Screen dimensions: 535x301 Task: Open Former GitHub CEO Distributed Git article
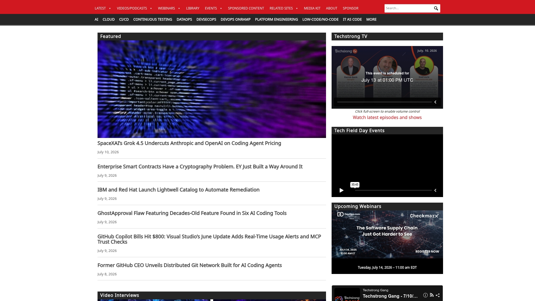pos(189,265)
